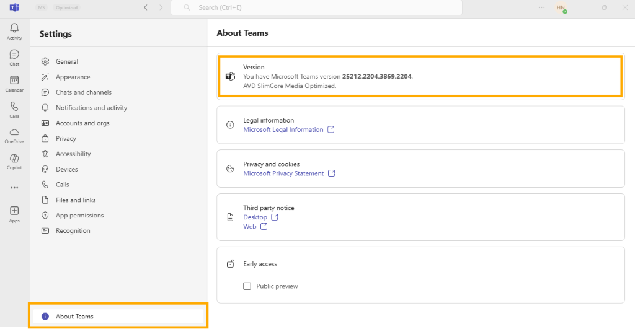Click in the Search (Ctrl+E) box
Viewport: 635px width, 329px height.
(x=317, y=7)
